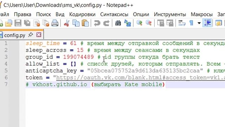Click the Open file toolbar icon
This screenshot has width=225, height=127.
(8, 23)
